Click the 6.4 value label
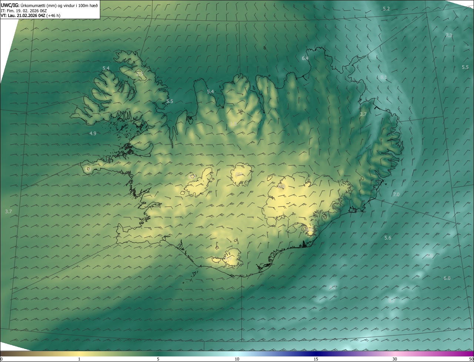 pos(305,58)
